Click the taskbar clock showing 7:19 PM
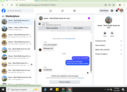Viewport: 127px width, 92px height. pos(116,89)
